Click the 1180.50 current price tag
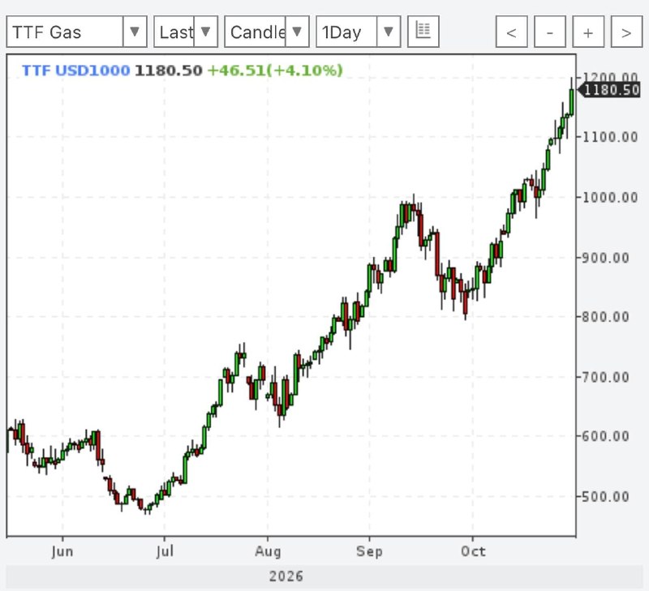 [609, 90]
